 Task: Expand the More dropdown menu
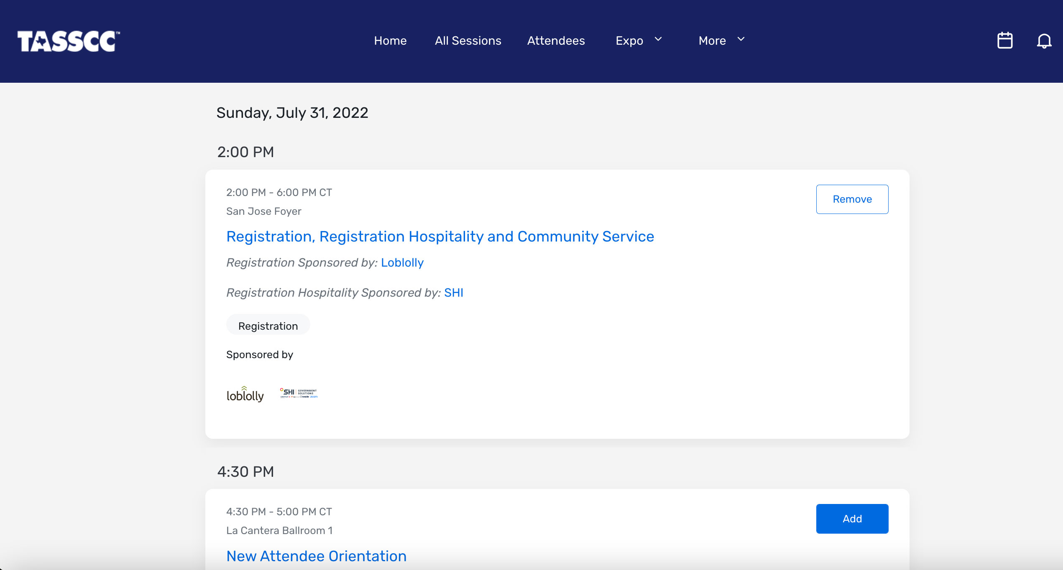coord(712,41)
